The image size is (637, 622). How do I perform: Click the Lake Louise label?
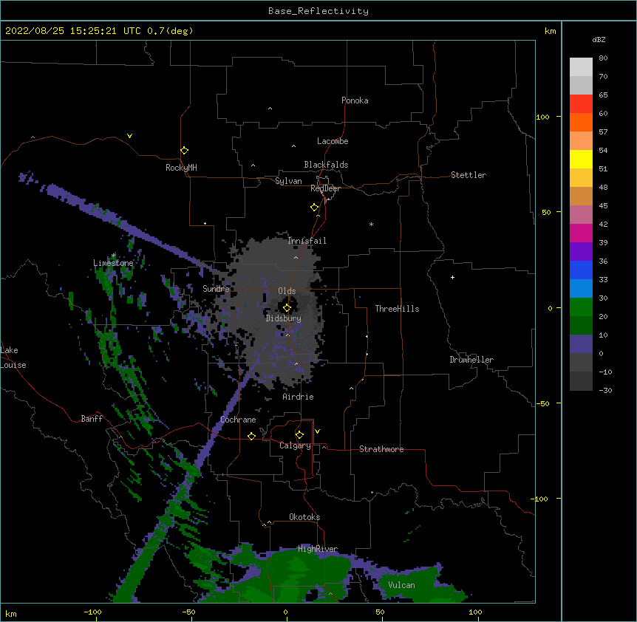(x=13, y=358)
